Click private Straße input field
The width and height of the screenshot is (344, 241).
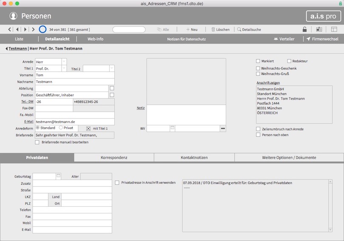[x=72, y=190]
